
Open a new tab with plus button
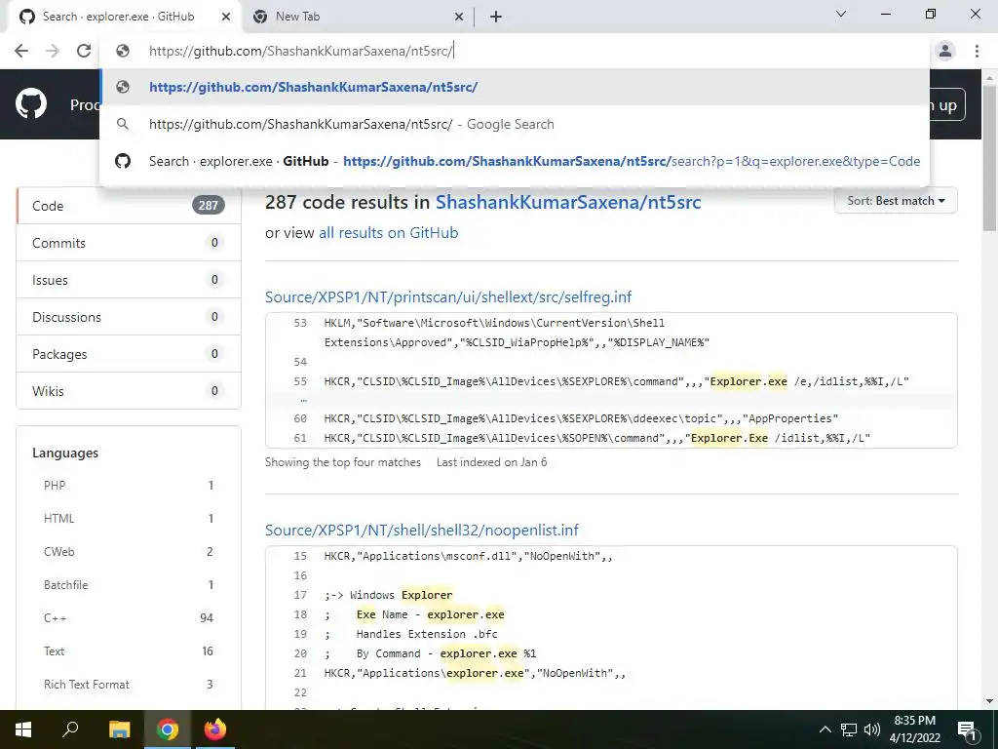pyautogui.click(x=496, y=17)
